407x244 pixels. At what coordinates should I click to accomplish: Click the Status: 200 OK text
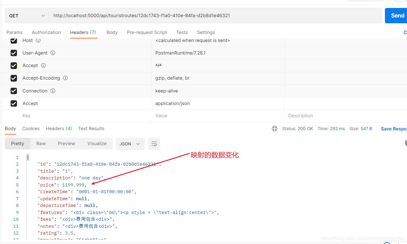tap(298, 129)
